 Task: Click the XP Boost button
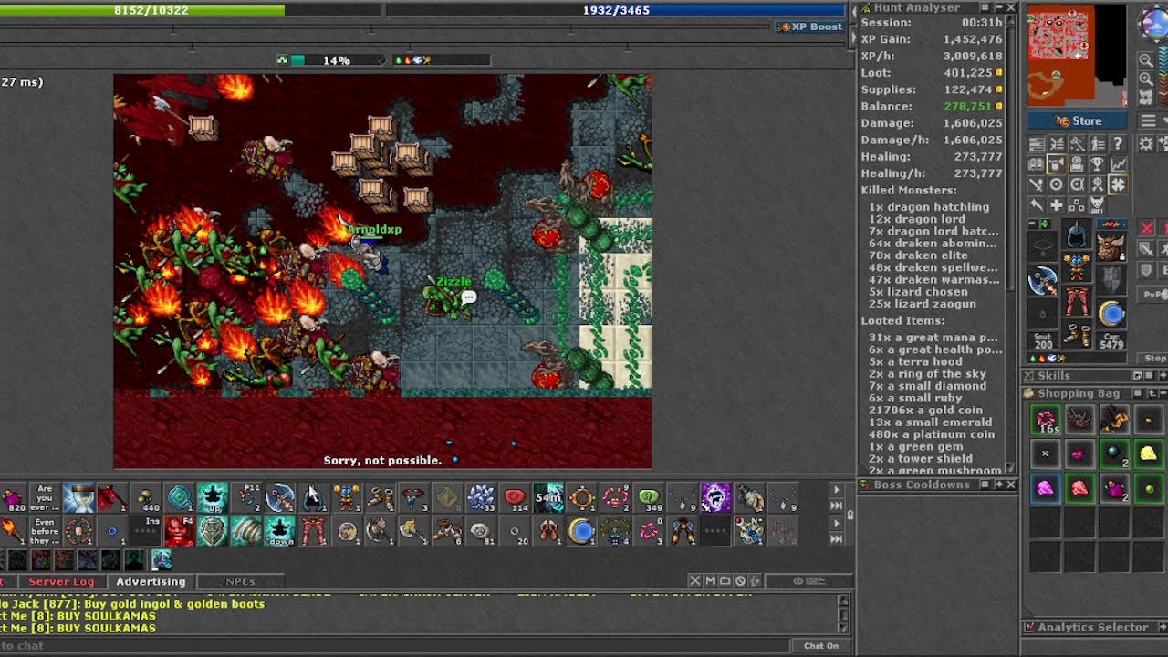tap(809, 26)
